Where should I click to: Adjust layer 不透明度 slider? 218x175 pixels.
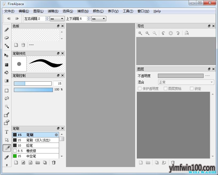click(x=181, y=76)
